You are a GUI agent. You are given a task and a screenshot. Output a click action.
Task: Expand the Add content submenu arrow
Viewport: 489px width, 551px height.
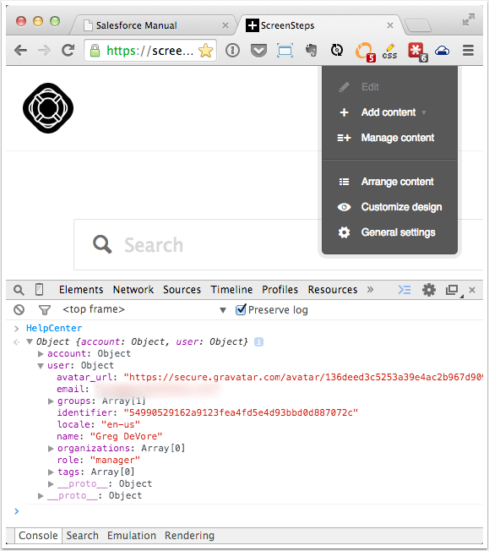(424, 112)
